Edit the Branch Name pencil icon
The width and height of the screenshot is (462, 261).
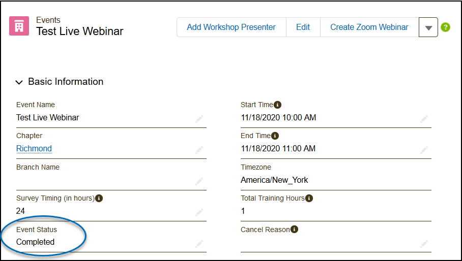(199, 181)
